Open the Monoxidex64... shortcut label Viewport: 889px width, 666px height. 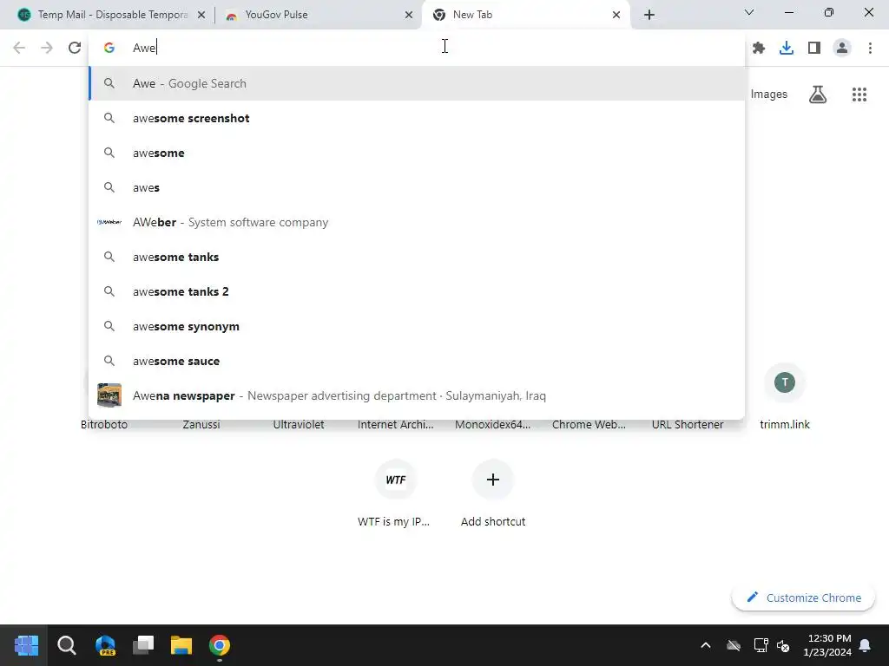(493, 424)
